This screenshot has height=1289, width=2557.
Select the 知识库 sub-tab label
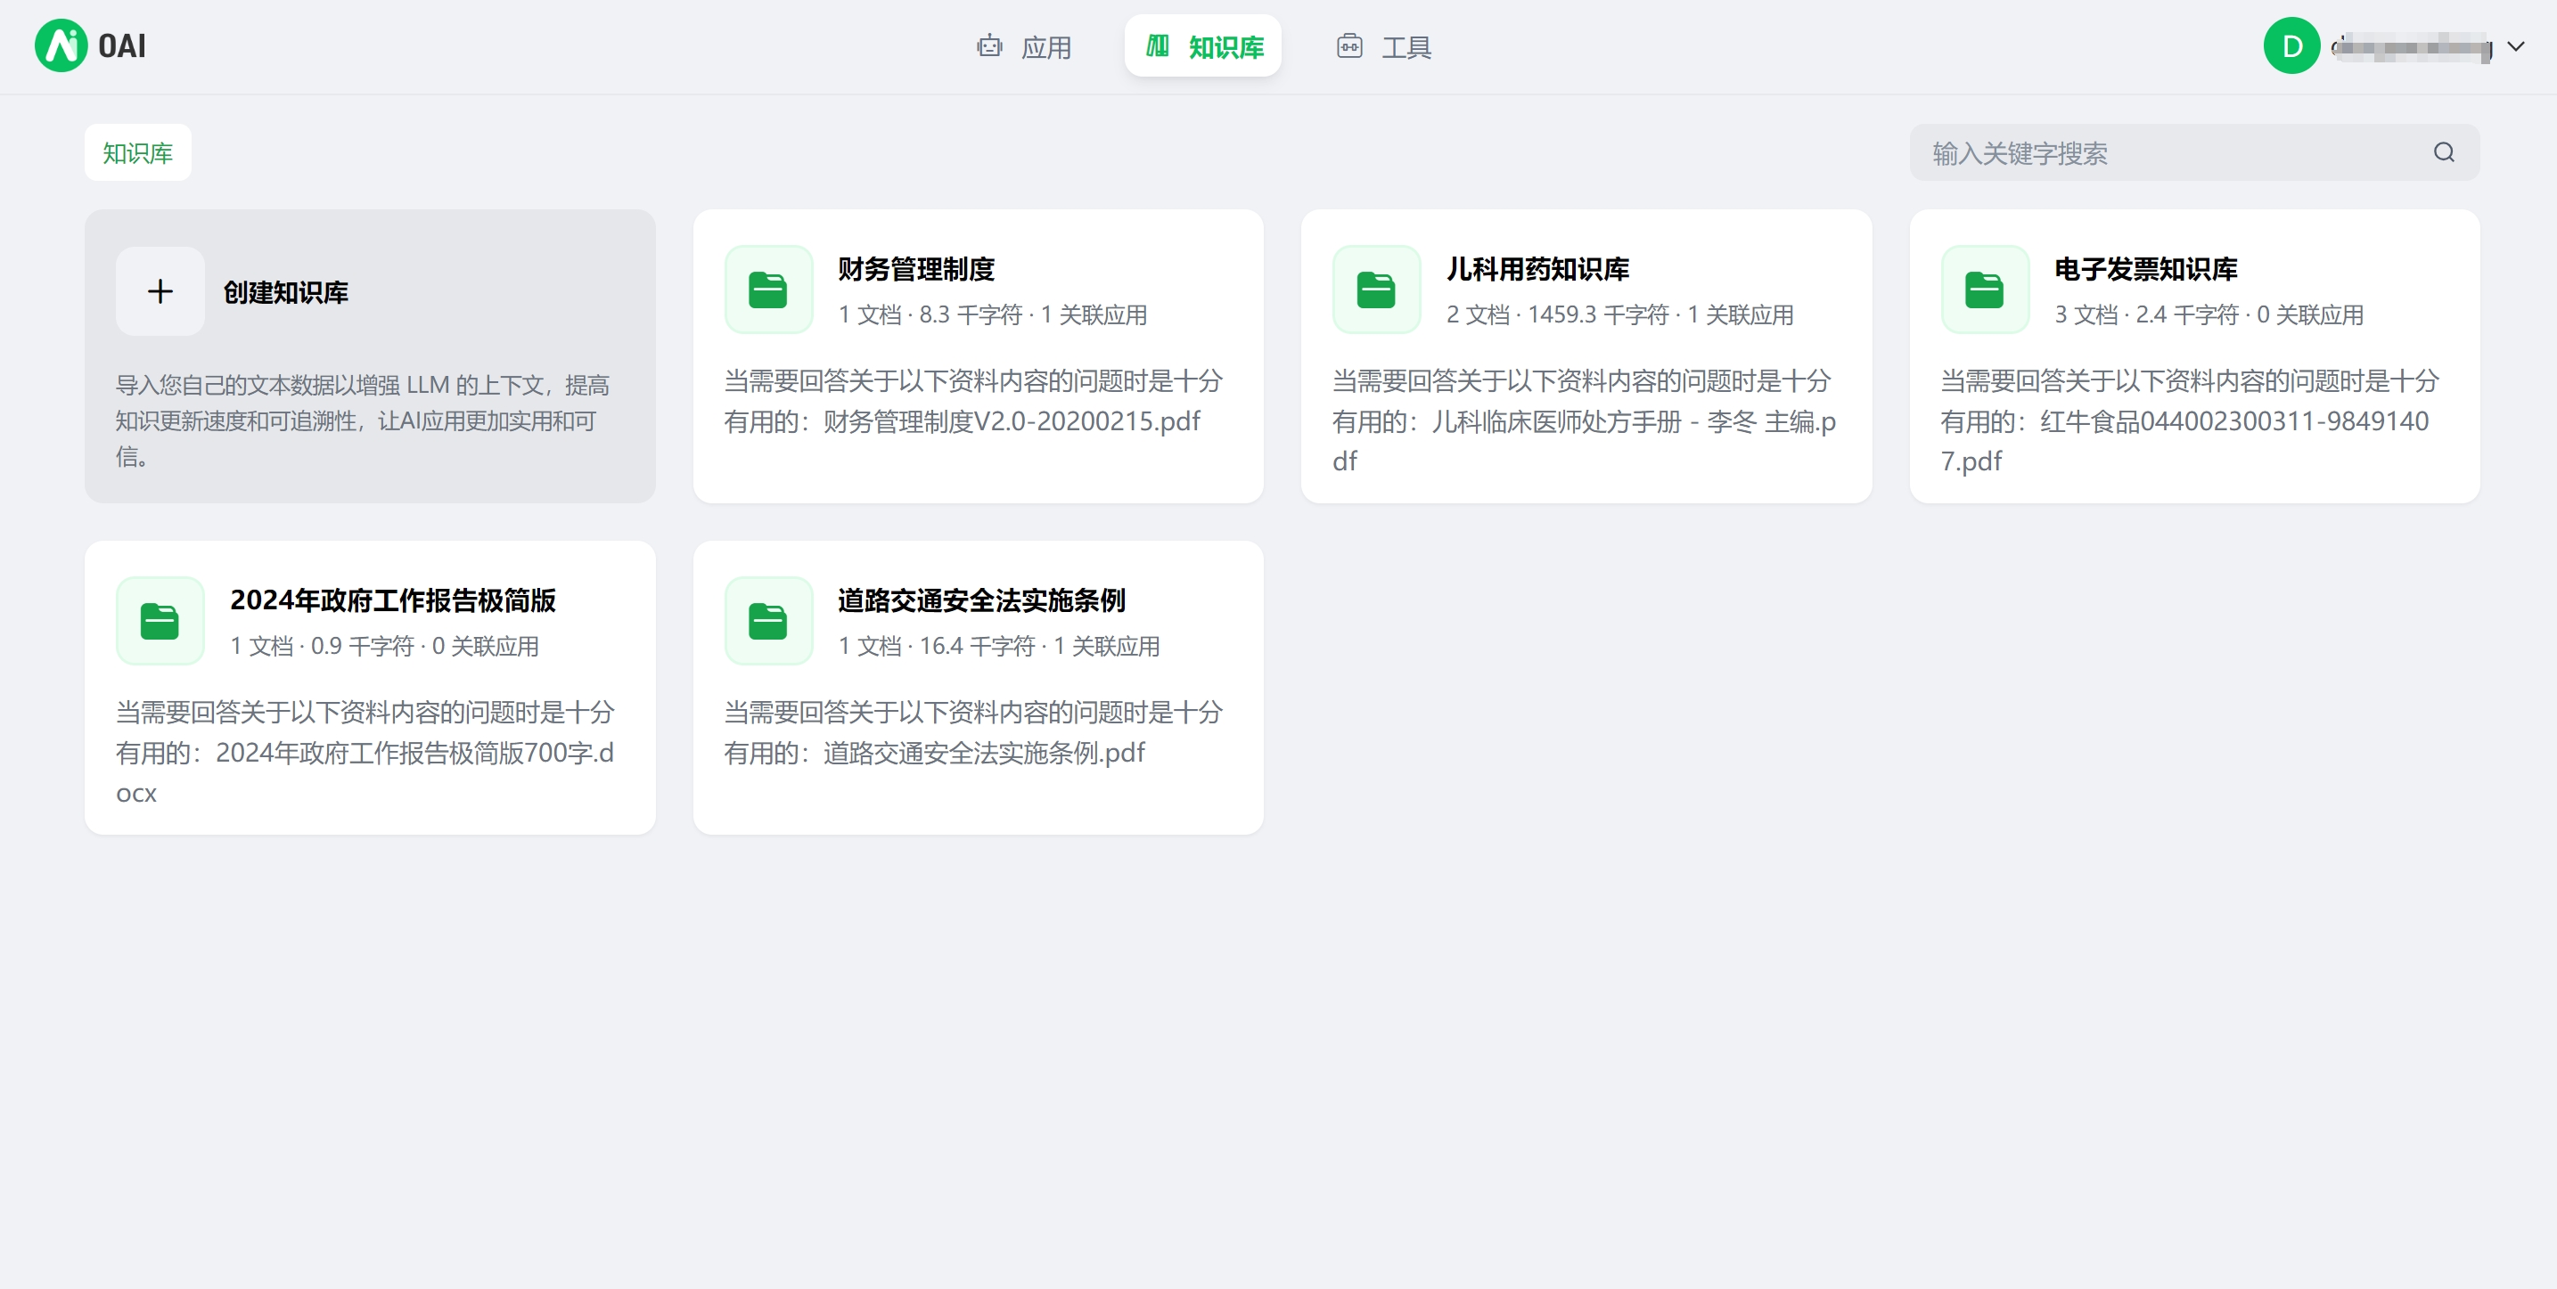click(138, 153)
